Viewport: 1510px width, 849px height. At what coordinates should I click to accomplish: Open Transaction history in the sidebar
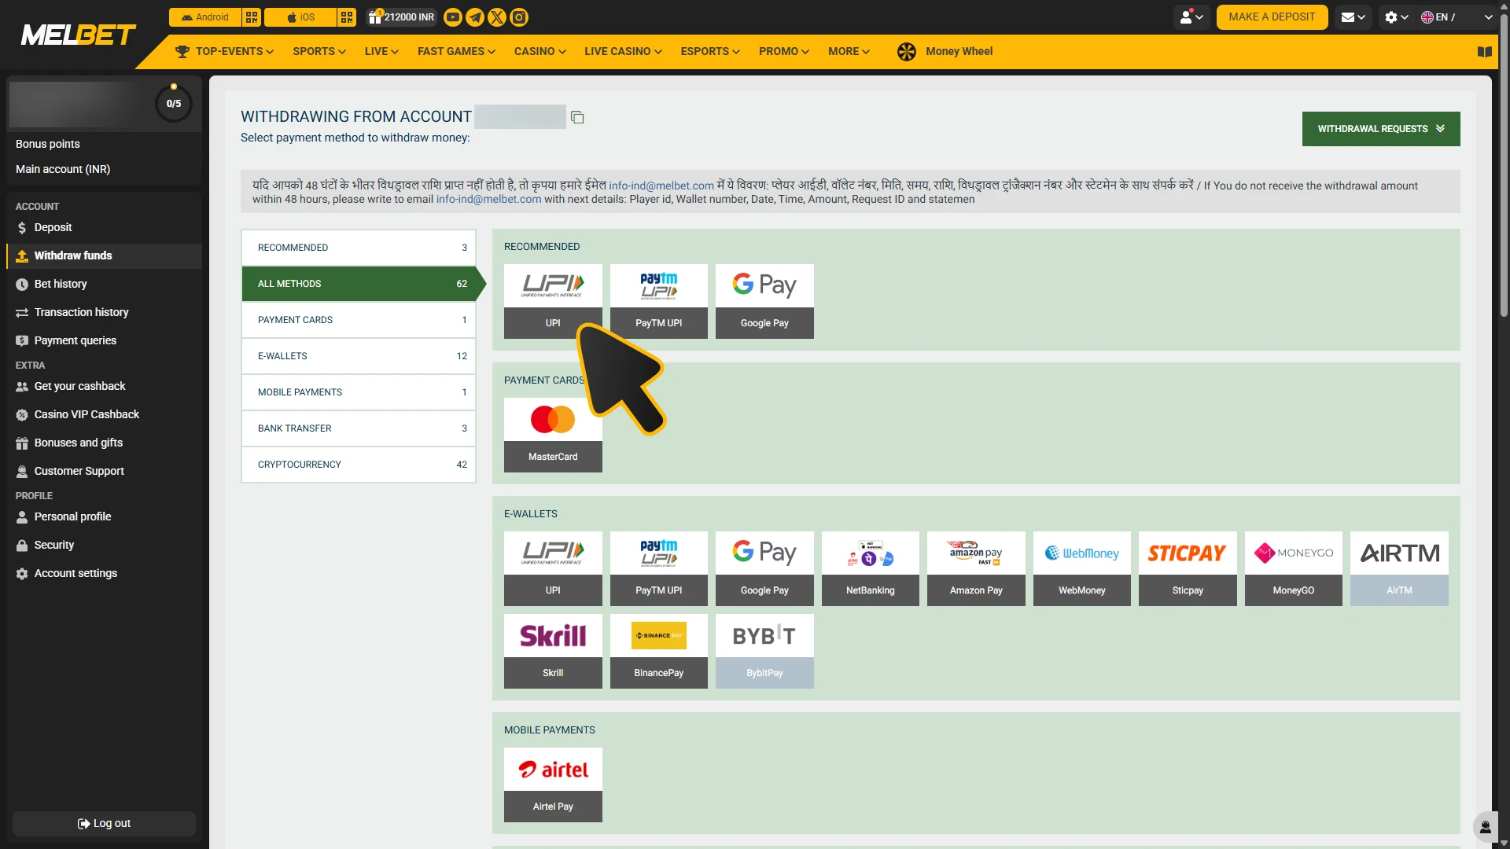(104, 313)
